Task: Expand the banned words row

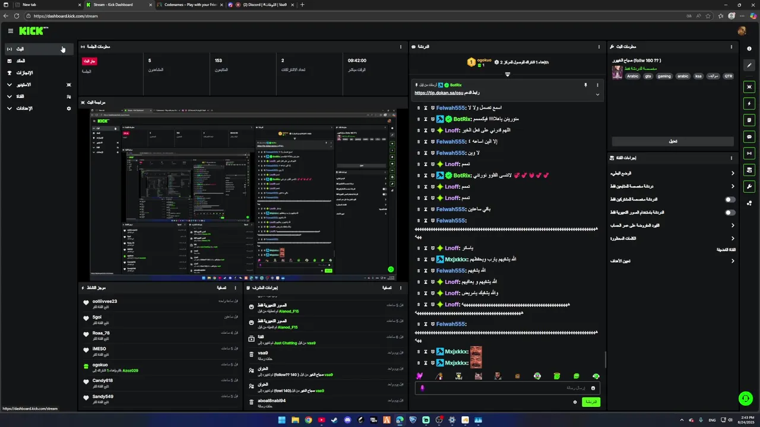Action: (x=673, y=238)
